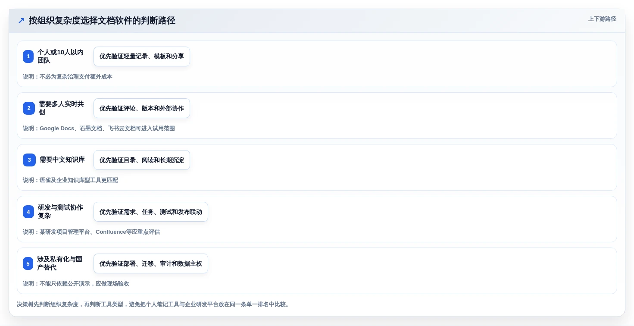Click the heading 研发与测试协作复杂
Image resolution: width=634 pixels, height=326 pixels.
(61, 212)
